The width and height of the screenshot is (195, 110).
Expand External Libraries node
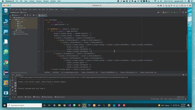point(12,32)
